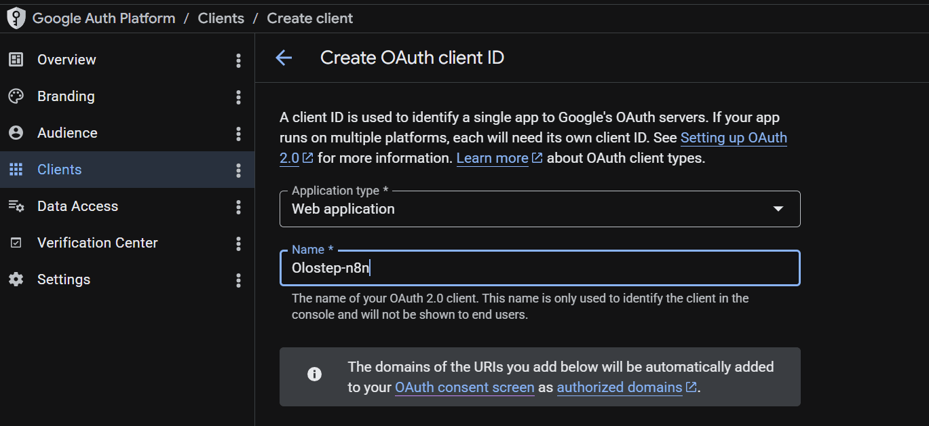The image size is (929, 426).
Task: Open the three-dot menu beside Verification Center
Action: tap(238, 244)
